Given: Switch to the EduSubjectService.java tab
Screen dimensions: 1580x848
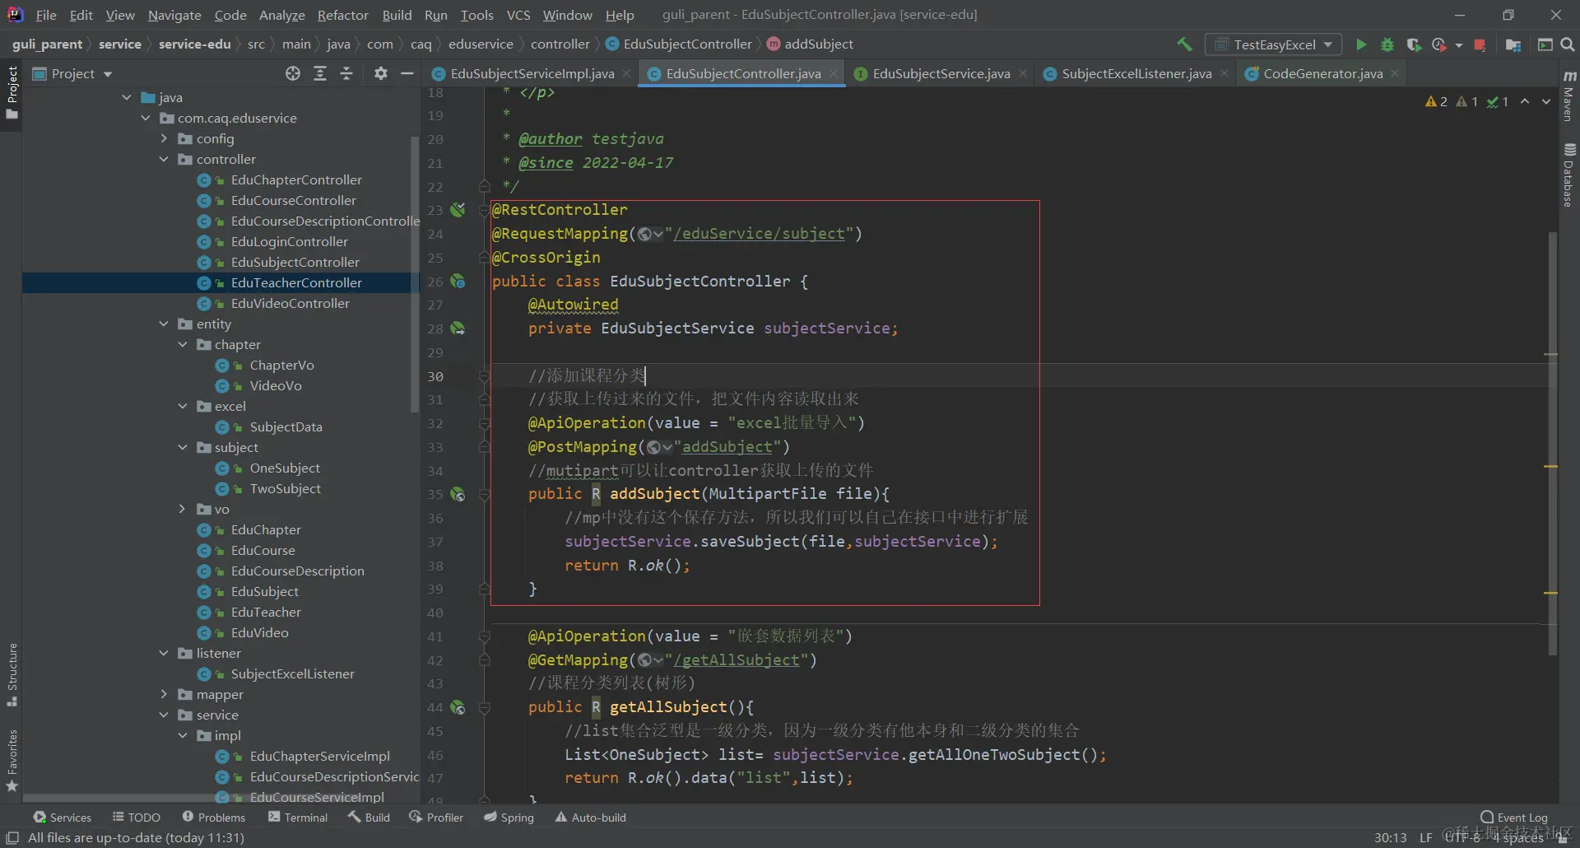Looking at the screenshot, I should point(941,74).
